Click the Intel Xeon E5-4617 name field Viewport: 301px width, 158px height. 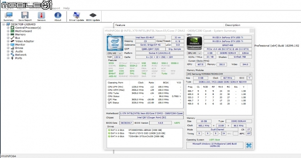click(145, 38)
